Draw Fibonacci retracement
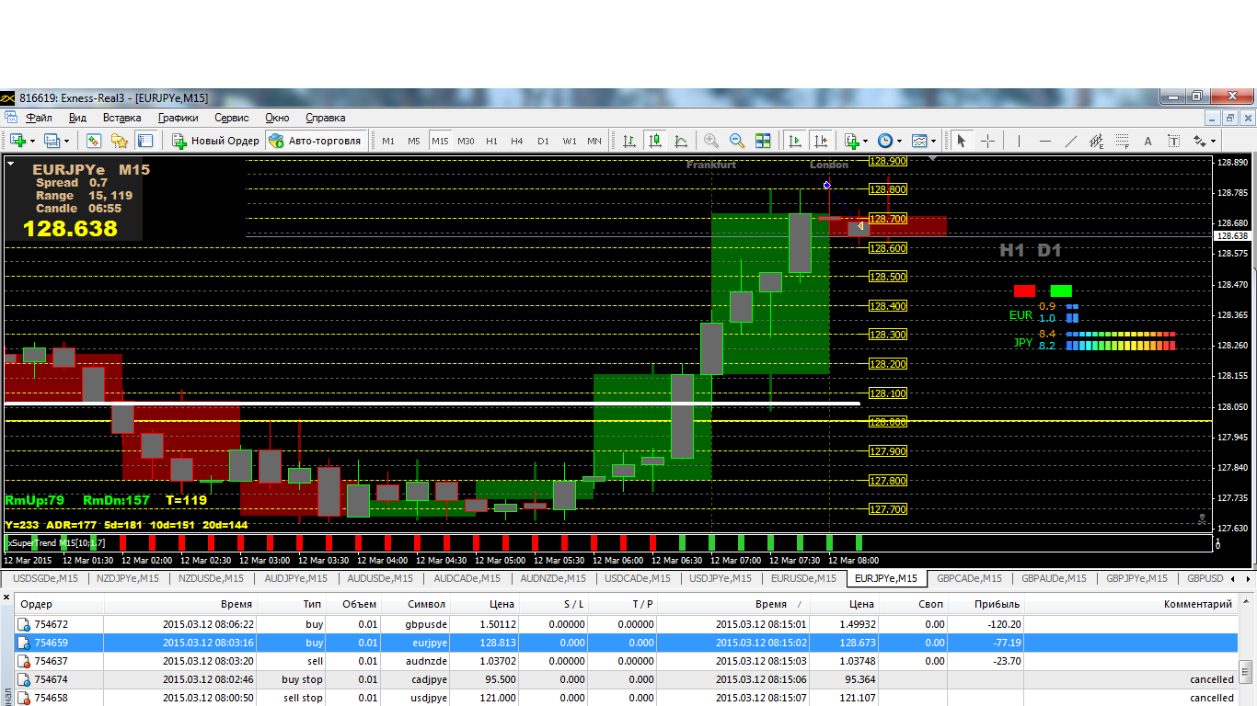1257x706 pixels. coord(1122,141)
